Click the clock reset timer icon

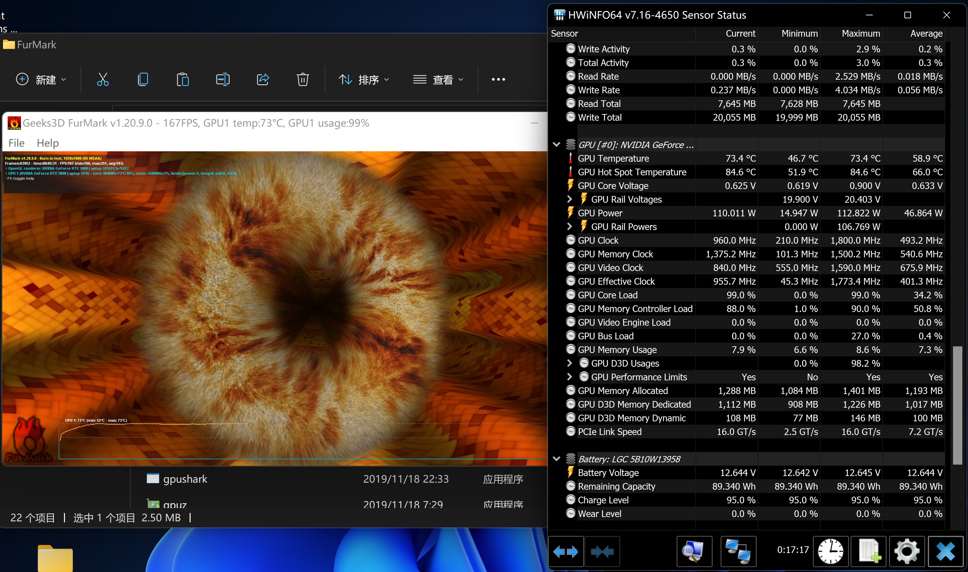point(830,552)
